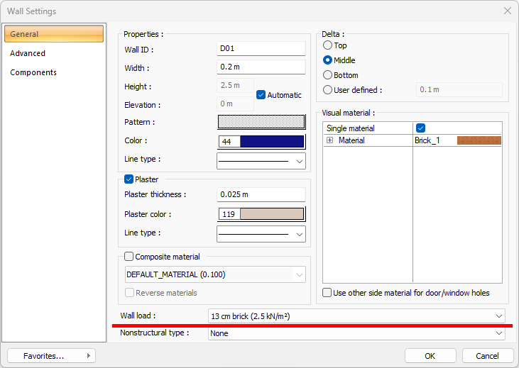
Task: Switch to the Advanced tab
Action: click(28, 53)
